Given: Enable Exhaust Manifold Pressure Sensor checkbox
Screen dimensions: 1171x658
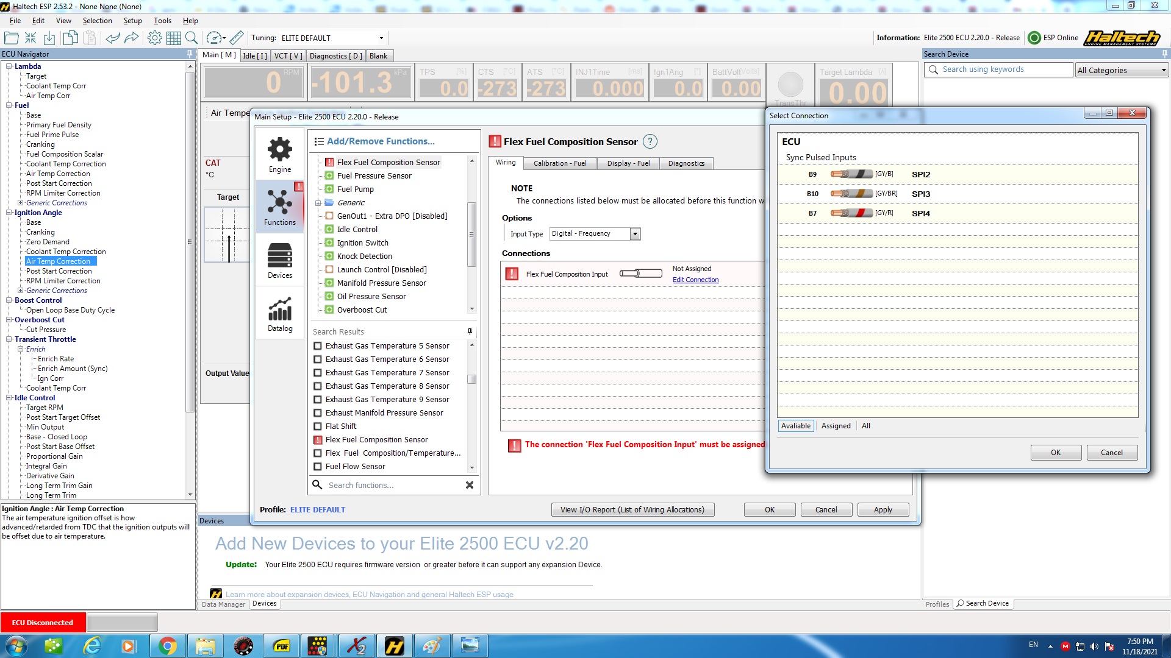Looking at the screenshot, I should [318, 413].
